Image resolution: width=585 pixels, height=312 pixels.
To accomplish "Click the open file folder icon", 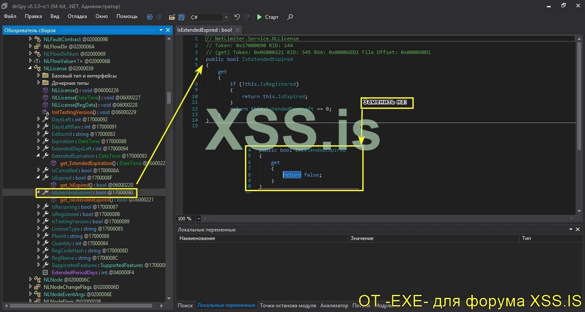I will click(172, 17).
